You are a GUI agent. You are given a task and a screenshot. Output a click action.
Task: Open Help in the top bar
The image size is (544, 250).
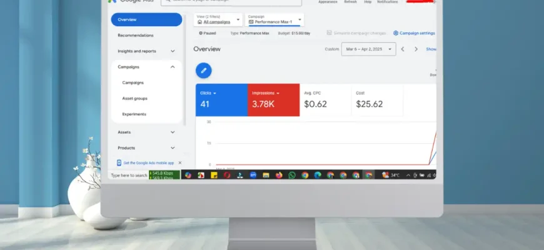(368, 2)
